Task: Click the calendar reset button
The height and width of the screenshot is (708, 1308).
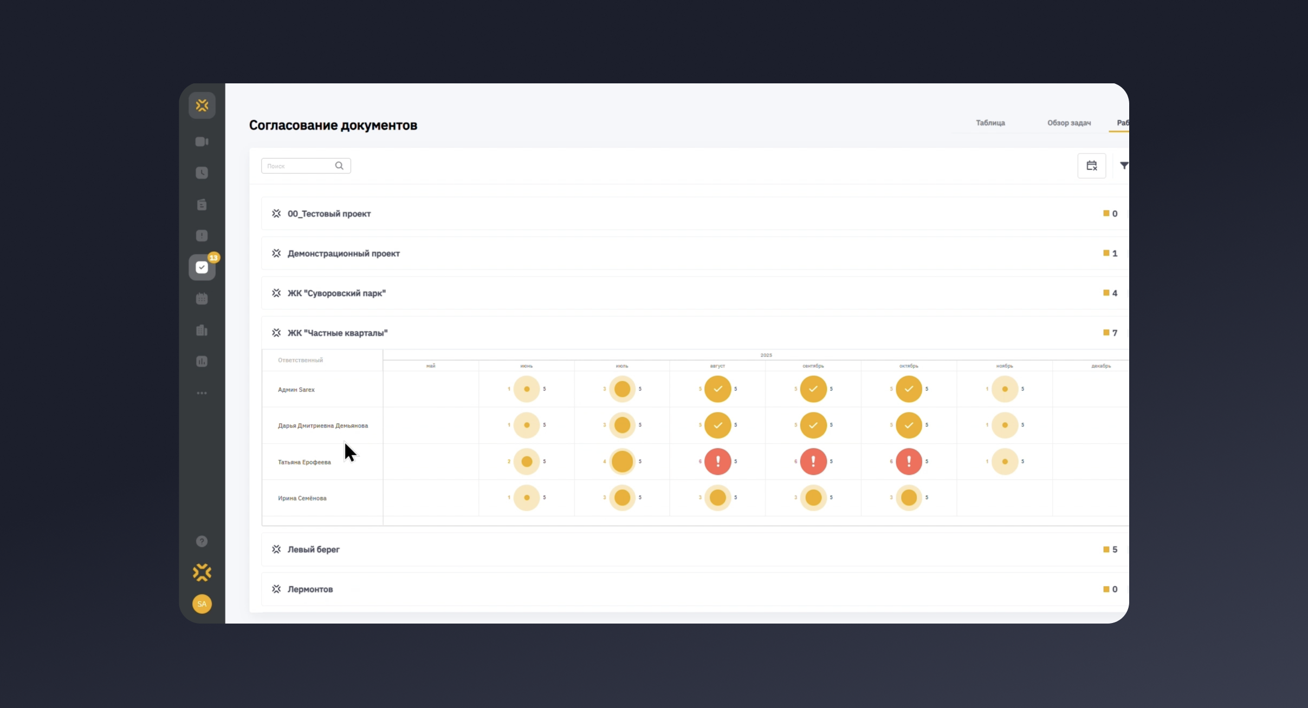Action: 1091,166
